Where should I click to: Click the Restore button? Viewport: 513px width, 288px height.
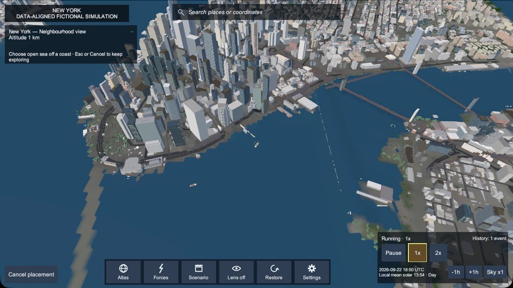coord(274,272)
